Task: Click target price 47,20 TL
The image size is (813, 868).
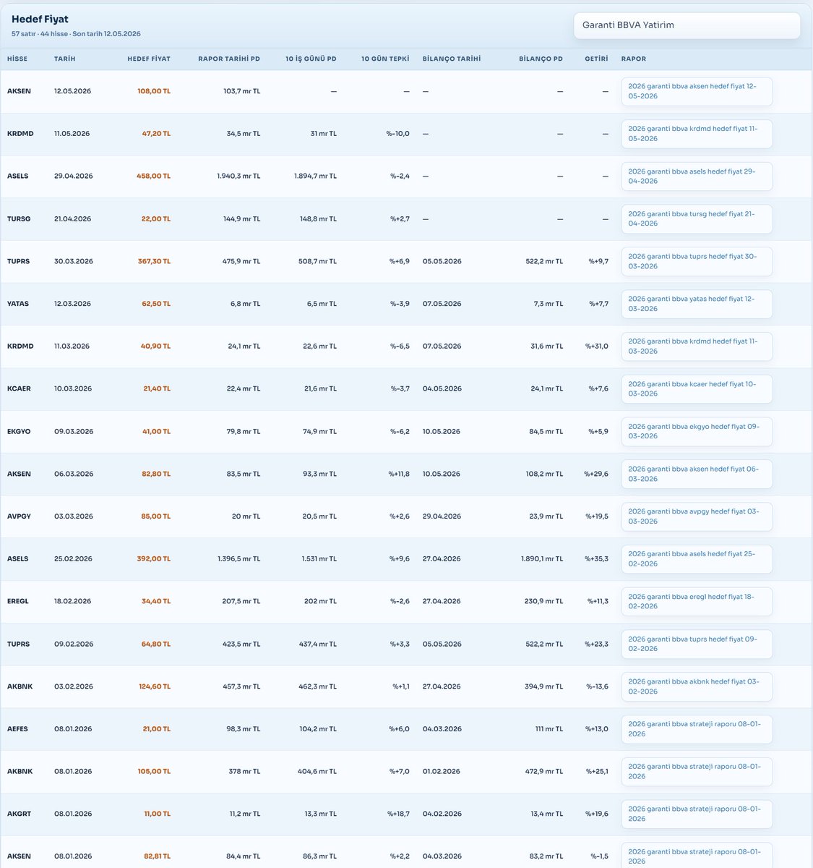Action: click(x=156, y=134)
